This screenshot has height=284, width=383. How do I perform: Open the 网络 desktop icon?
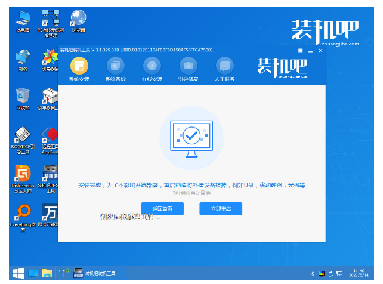coord(23,60)
